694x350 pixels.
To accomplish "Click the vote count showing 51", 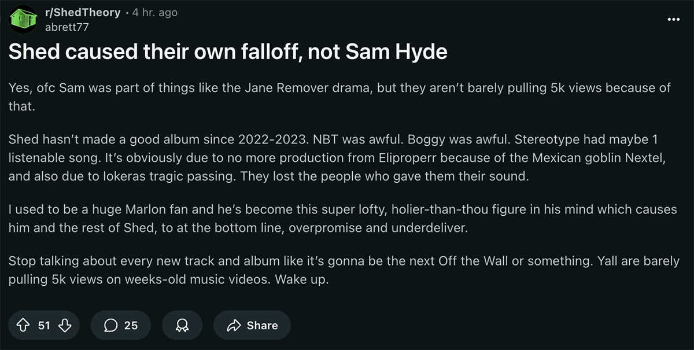I will 44,326.
